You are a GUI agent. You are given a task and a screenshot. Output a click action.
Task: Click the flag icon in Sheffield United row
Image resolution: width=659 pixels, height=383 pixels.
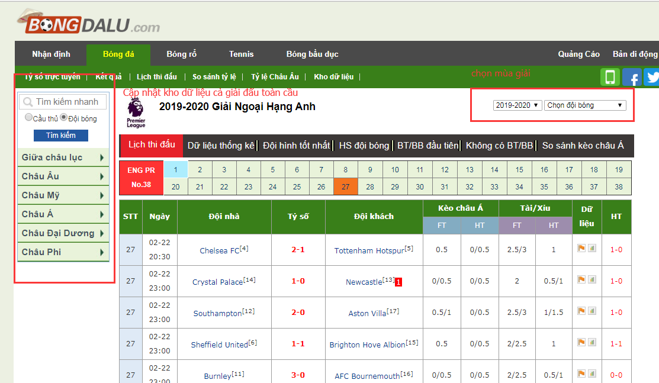581,342
